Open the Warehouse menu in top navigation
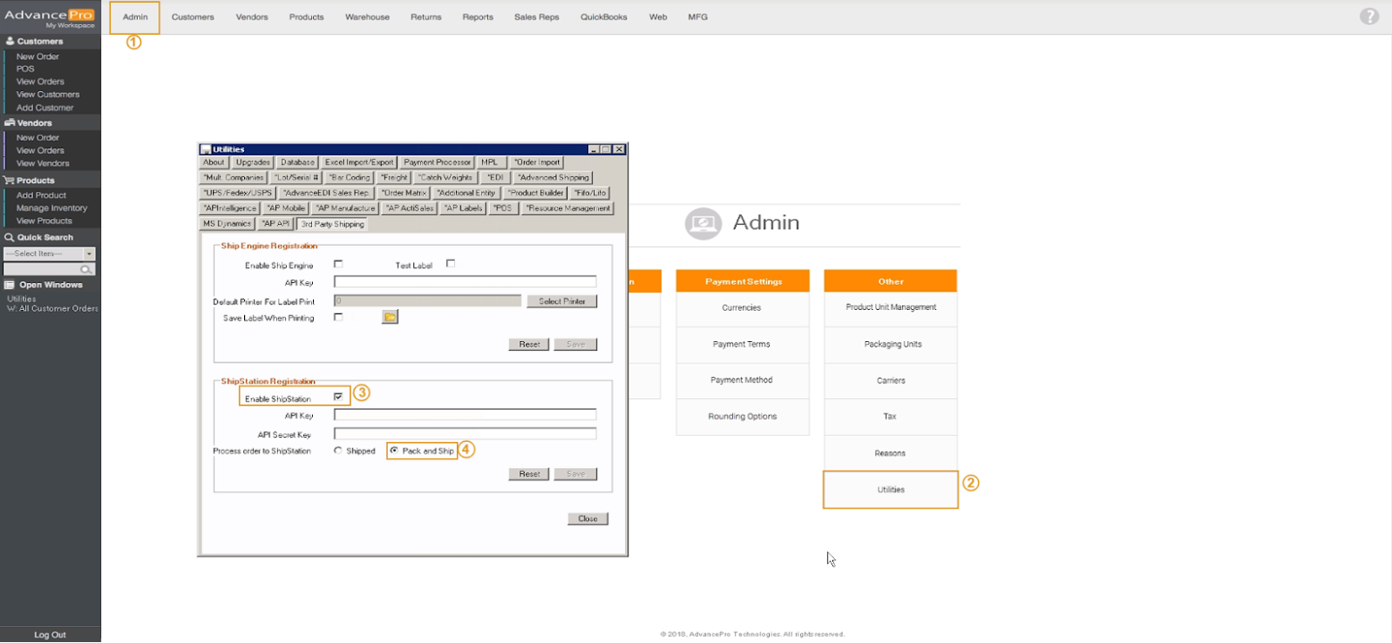This screenshot has height=643, width=1392. (x=367, y=17)
